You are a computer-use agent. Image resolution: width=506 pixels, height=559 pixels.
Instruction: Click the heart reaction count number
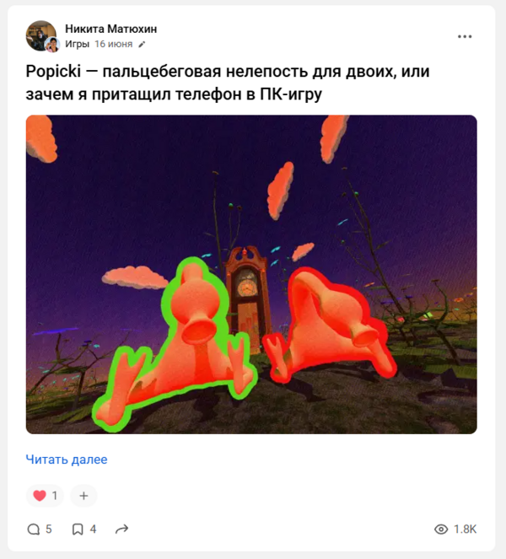click(x=55, y=496)
